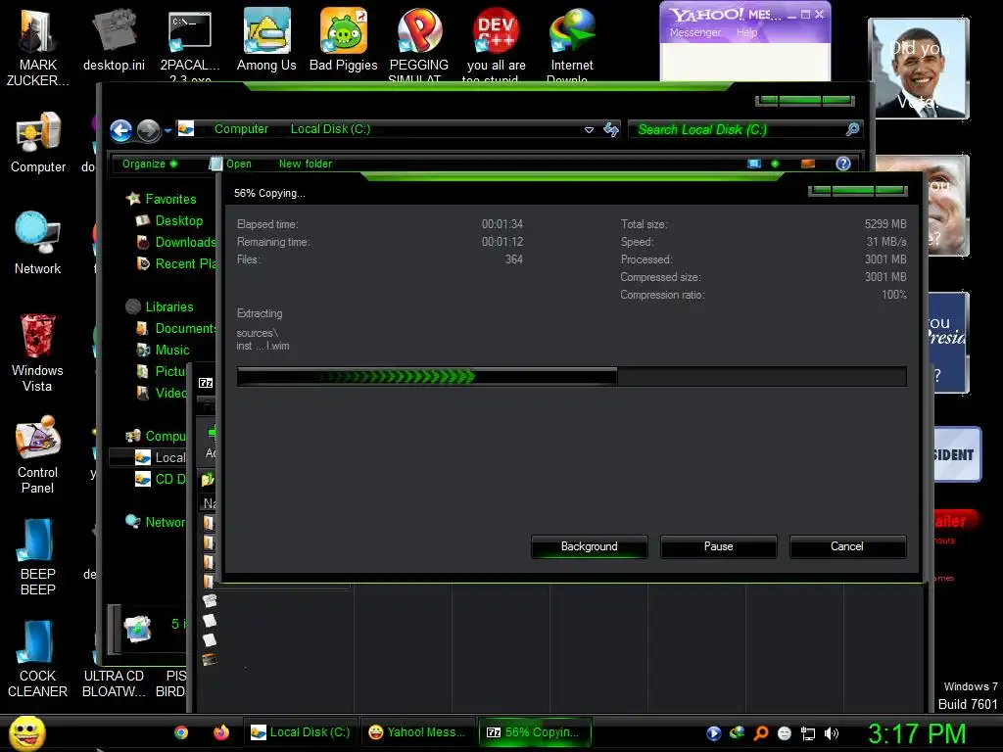Switch to Yahoo! Mess taskbar button
This screenshot has width=1003, height=752.
pos(417,732)
